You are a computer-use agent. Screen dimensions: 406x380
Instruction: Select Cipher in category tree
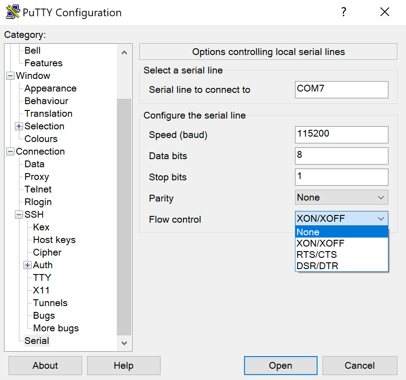tap(47, 252)
